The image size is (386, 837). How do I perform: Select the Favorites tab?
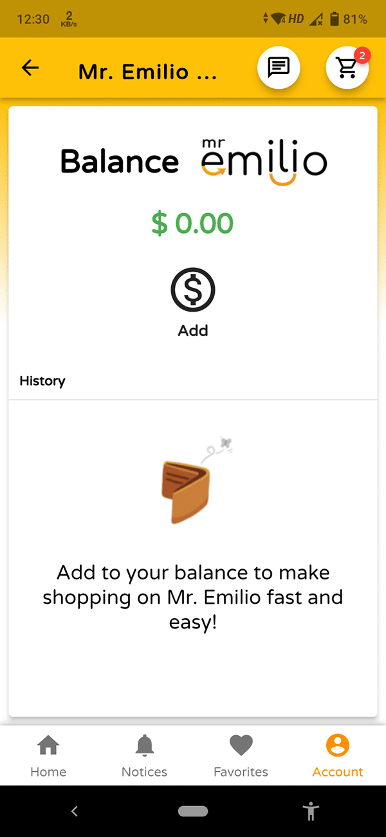tap(241, 755)
